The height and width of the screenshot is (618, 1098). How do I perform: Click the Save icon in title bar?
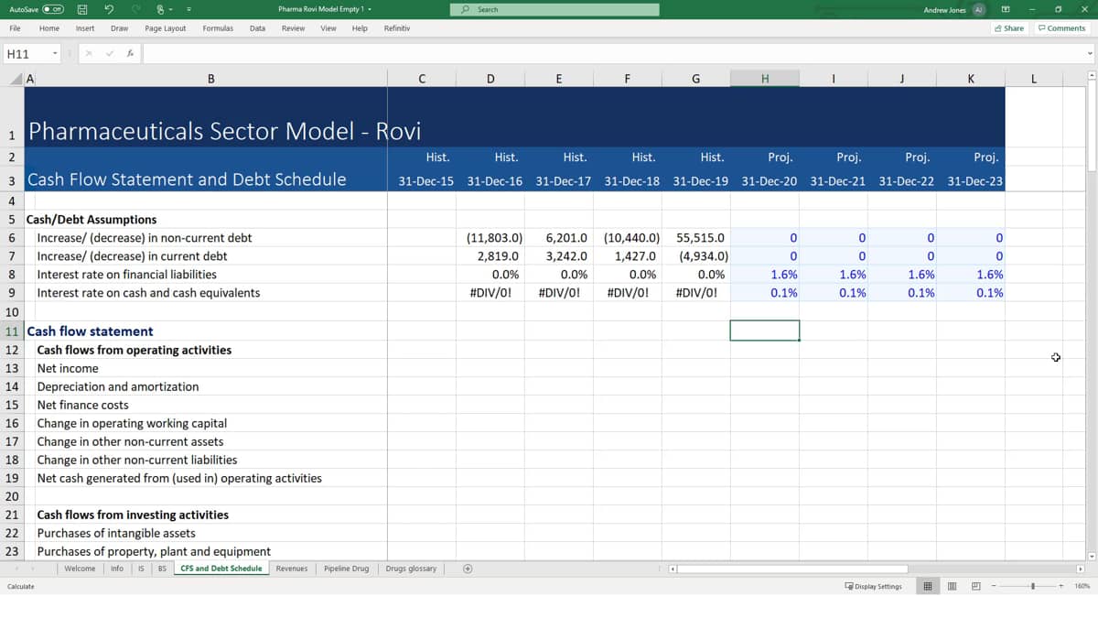pyautogui.click(x=82, y=9)
